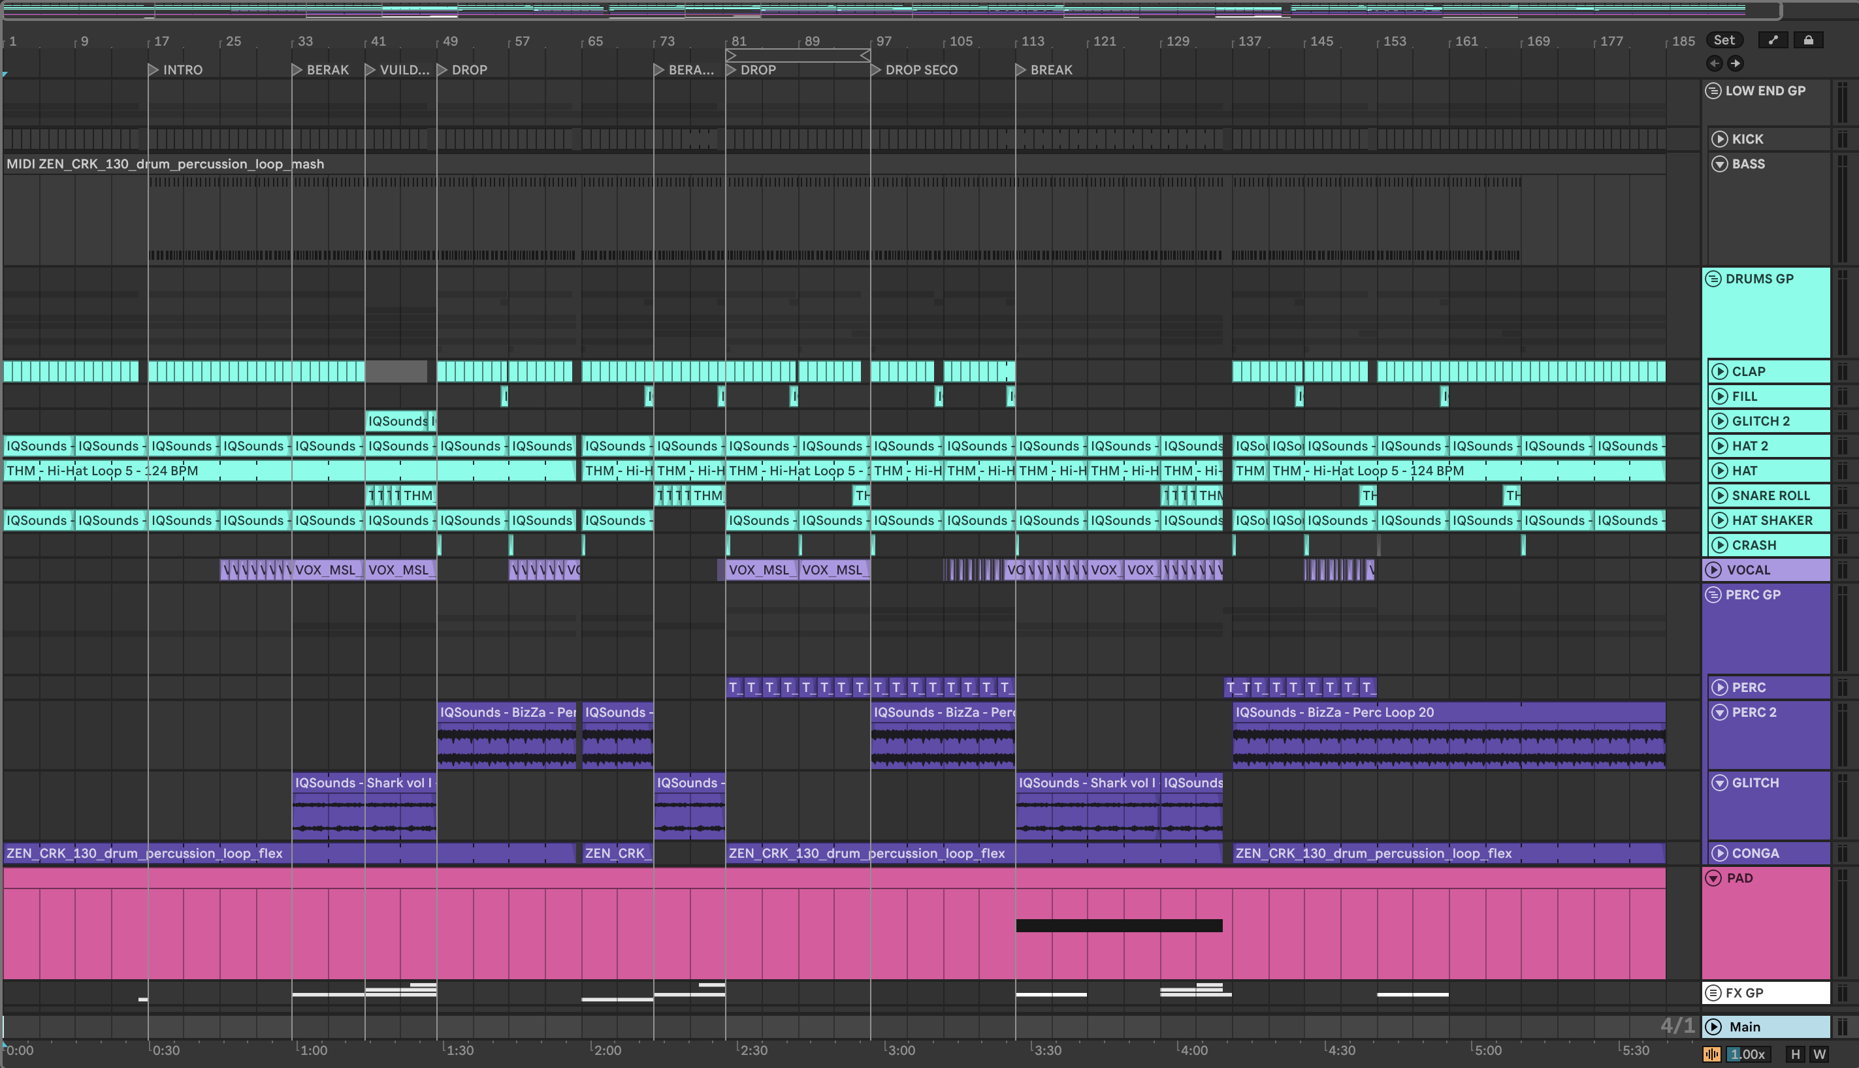
Task: Click the 3:00 time ruler mark
Action: click(x=901, y=1050)
